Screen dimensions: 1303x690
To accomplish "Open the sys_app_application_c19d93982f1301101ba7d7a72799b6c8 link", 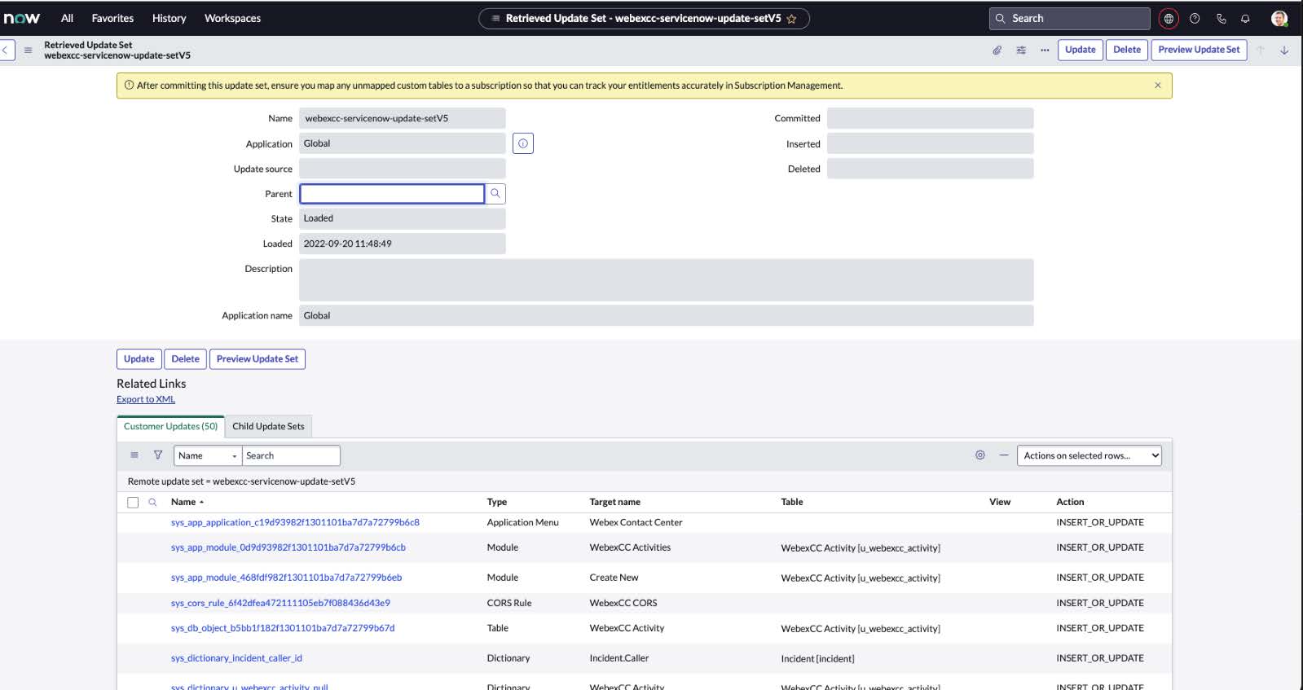I will 295,522.
